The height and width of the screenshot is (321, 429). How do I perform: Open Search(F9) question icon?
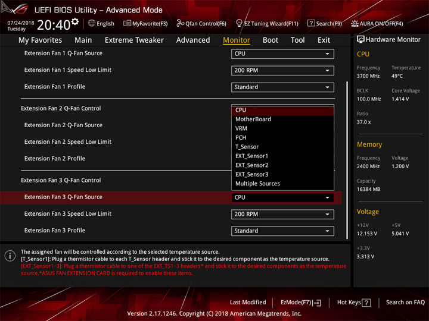pos(311,23)
